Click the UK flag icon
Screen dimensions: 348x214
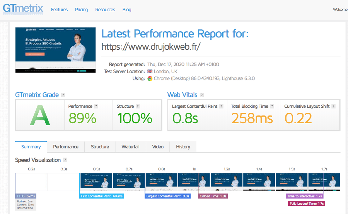[x=150, y=71]
